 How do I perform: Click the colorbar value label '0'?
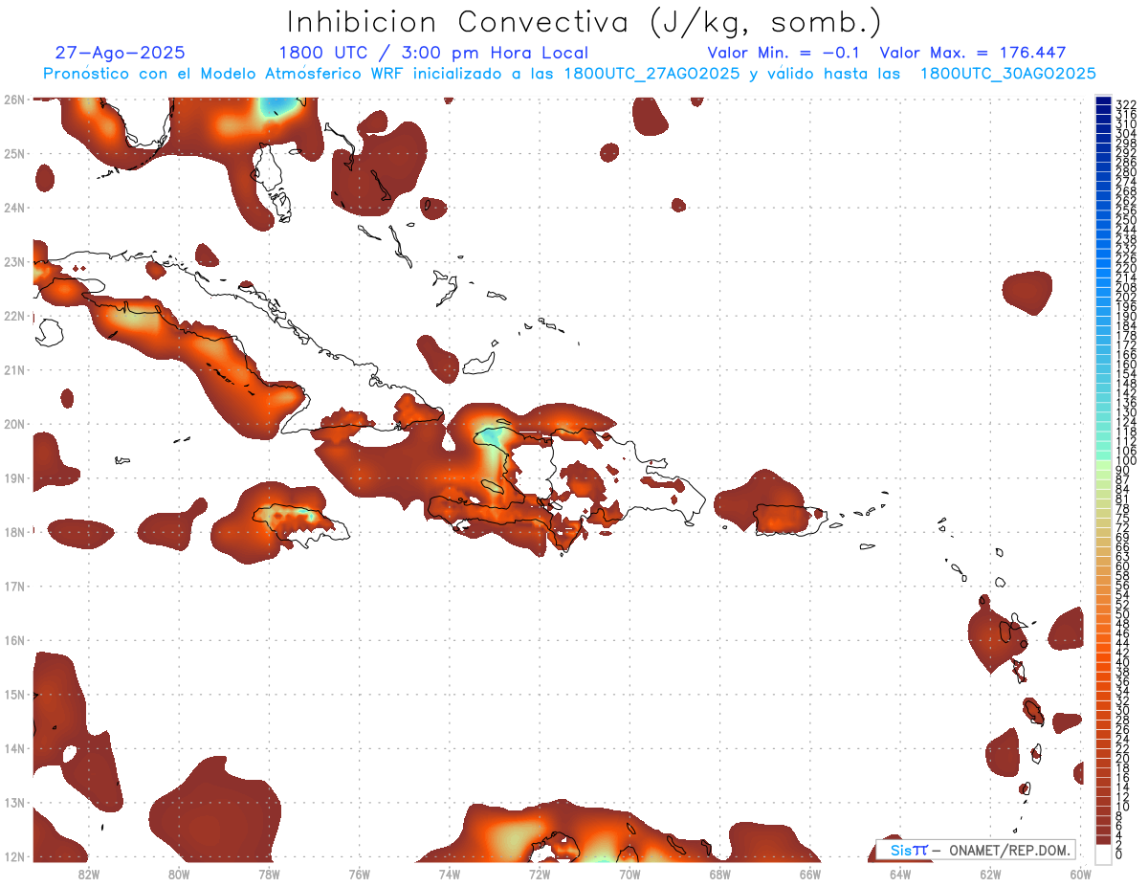coord(1119,854)
